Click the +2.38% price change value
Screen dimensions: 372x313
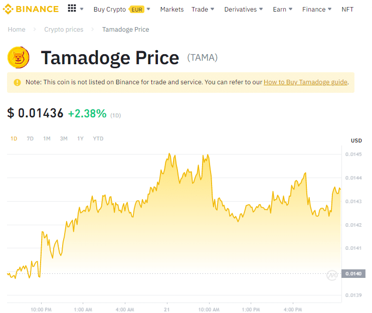[87, 113]
